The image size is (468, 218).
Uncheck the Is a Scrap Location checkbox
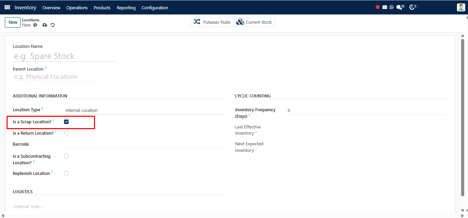pos(66,122)
